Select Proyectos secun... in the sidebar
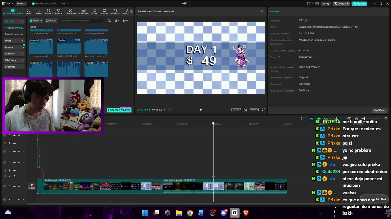 14,34
